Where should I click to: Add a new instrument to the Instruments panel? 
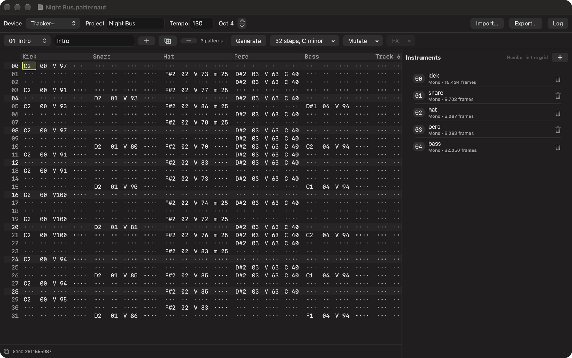coord(560,57)
